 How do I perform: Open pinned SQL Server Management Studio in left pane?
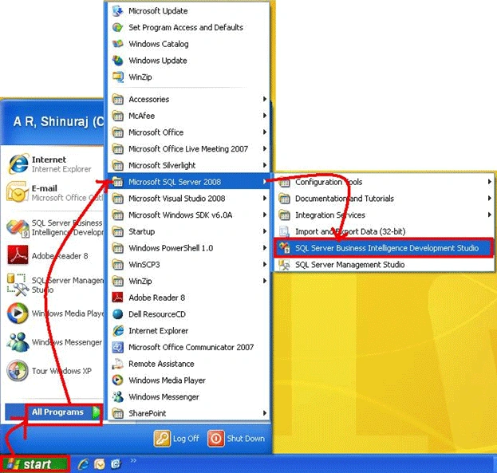[x=54, y=285]
